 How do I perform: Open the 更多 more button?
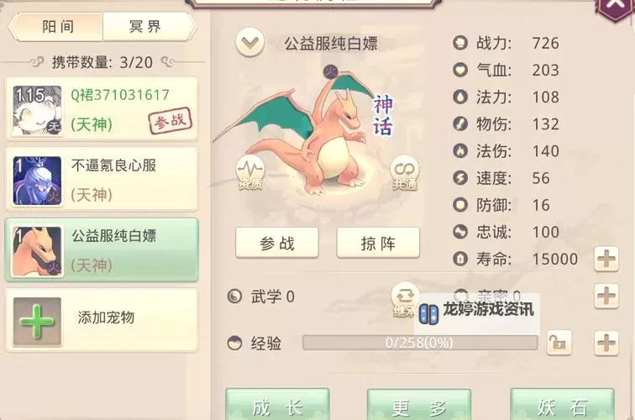(419, 405)
